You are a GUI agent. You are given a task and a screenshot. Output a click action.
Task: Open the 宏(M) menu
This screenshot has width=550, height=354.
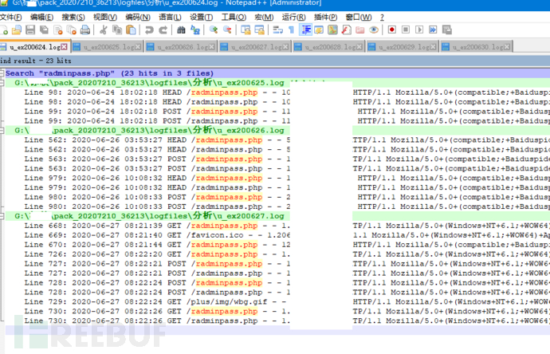264,18
